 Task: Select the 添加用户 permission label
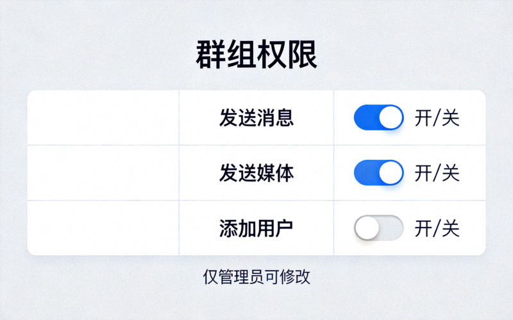tap(256, 228)
